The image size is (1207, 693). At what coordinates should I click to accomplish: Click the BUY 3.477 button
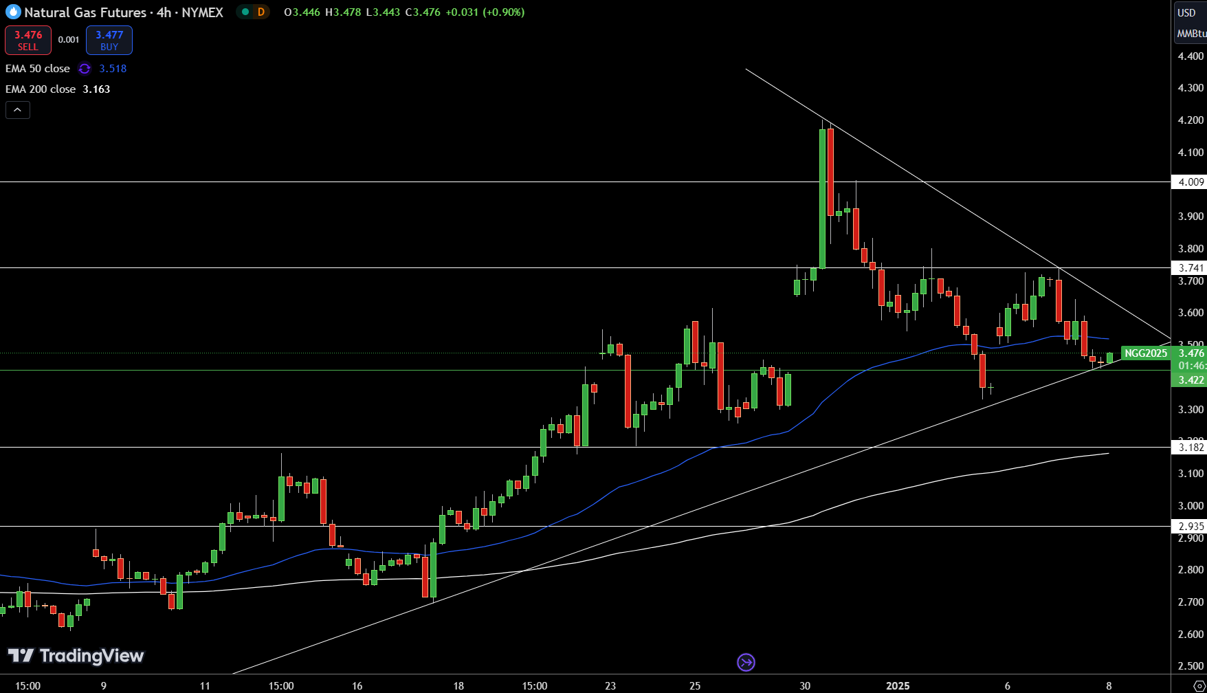coord(109,41)
